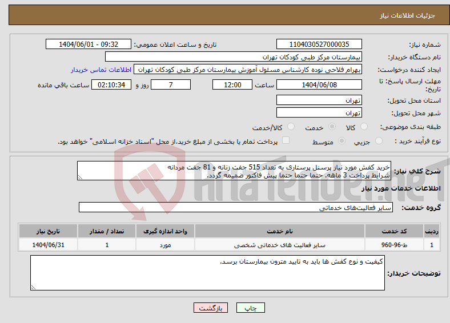Click the ساعت باقی مانده label
The image size is (450, 323).
pyautogui.click(x=63, y=85)
